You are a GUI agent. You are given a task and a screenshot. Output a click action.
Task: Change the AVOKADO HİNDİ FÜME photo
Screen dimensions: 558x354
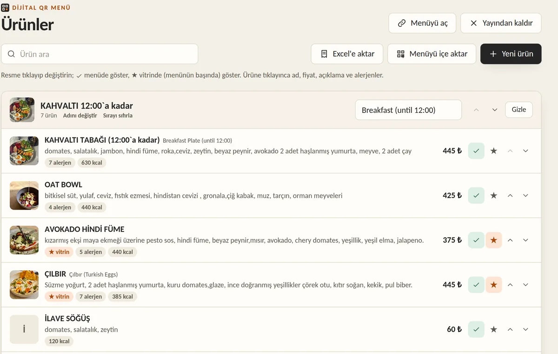pyautogui.click(x=24, y=240)
